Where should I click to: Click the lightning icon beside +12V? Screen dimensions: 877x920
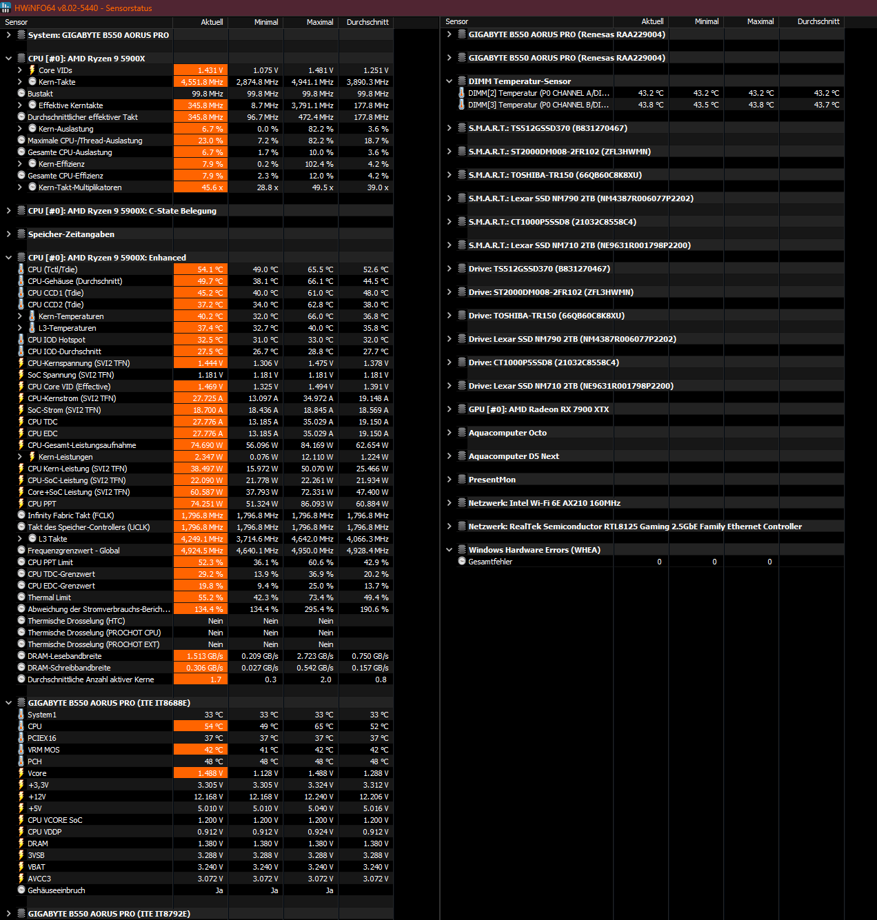(21, 797)
